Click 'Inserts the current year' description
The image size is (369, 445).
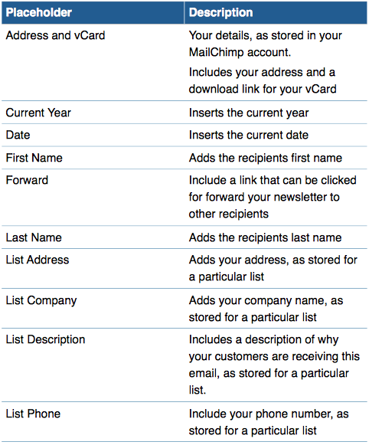[249, 113]
